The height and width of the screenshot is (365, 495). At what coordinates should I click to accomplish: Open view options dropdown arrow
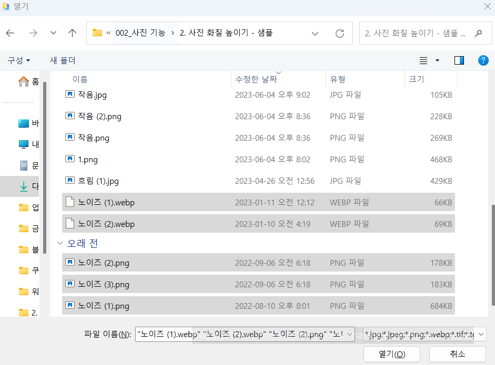tap(437, 60)
